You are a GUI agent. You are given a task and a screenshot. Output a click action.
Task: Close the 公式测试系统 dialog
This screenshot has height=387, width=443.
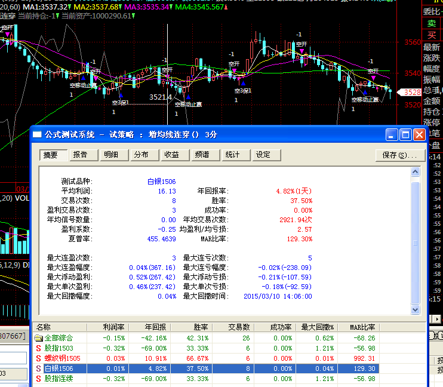coord(419,135)
